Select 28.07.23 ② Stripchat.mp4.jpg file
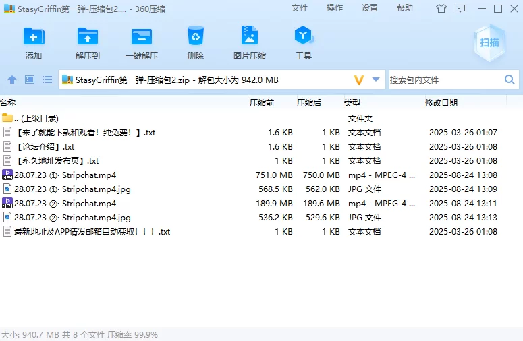This screenshot has width=523, height=341. [262, 218]
